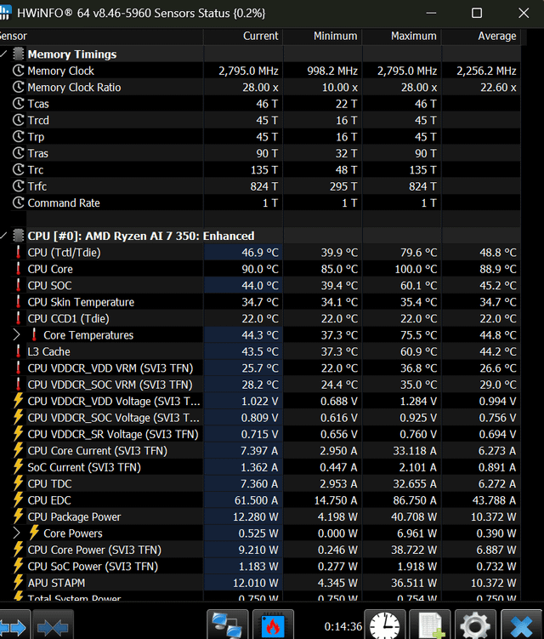Click the shrink layout arrows button

point(53,625)
